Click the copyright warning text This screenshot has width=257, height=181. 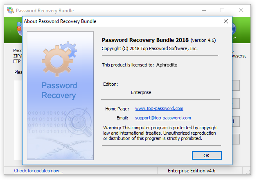pyautogui.click(x=160, y=133)
